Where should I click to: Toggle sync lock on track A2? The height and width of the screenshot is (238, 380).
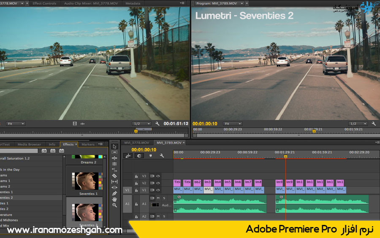pyautogui.click(x=152, y=216)
